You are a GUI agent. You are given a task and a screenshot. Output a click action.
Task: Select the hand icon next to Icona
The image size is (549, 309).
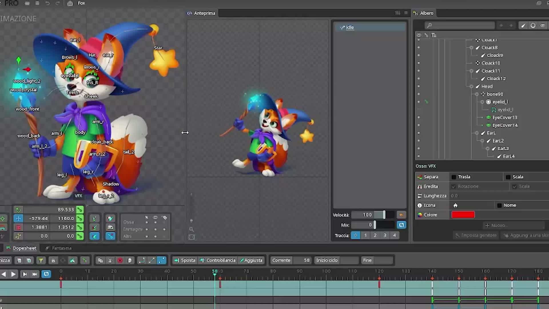(x=455, y=205)
